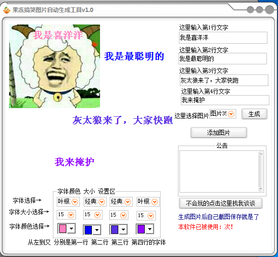Click the 添加图片 button
278x257 pixels.
219,133
